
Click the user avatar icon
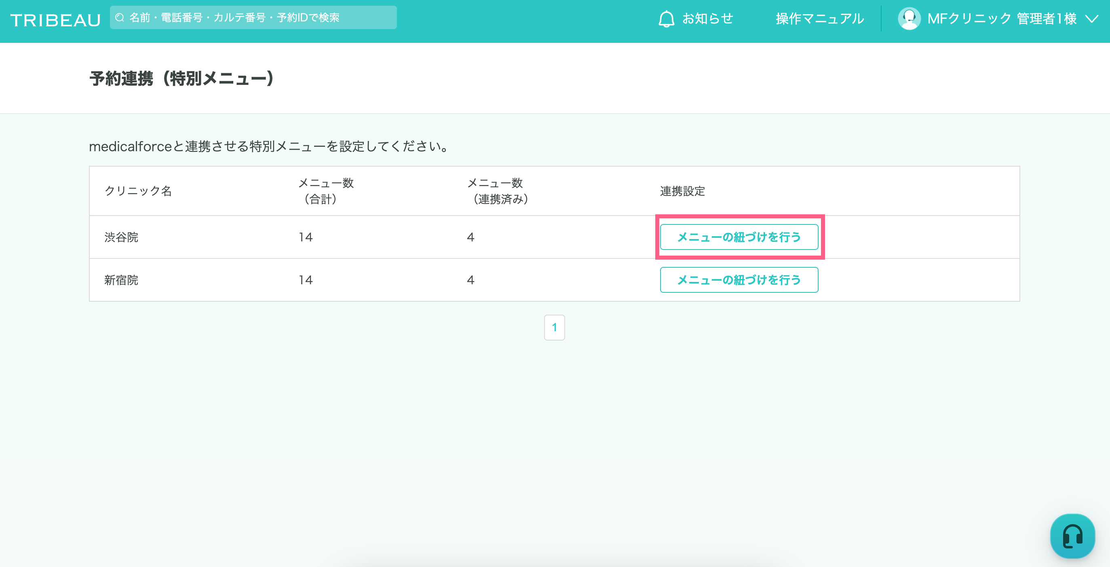click(x=909, y=19)
